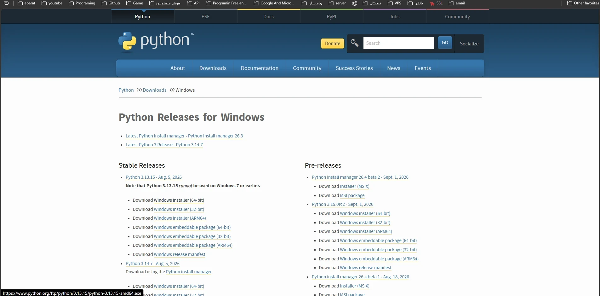Open 3.13.15 Windows release manifest
The width and height of the screenshot is (600, 296).
(180, 254)
